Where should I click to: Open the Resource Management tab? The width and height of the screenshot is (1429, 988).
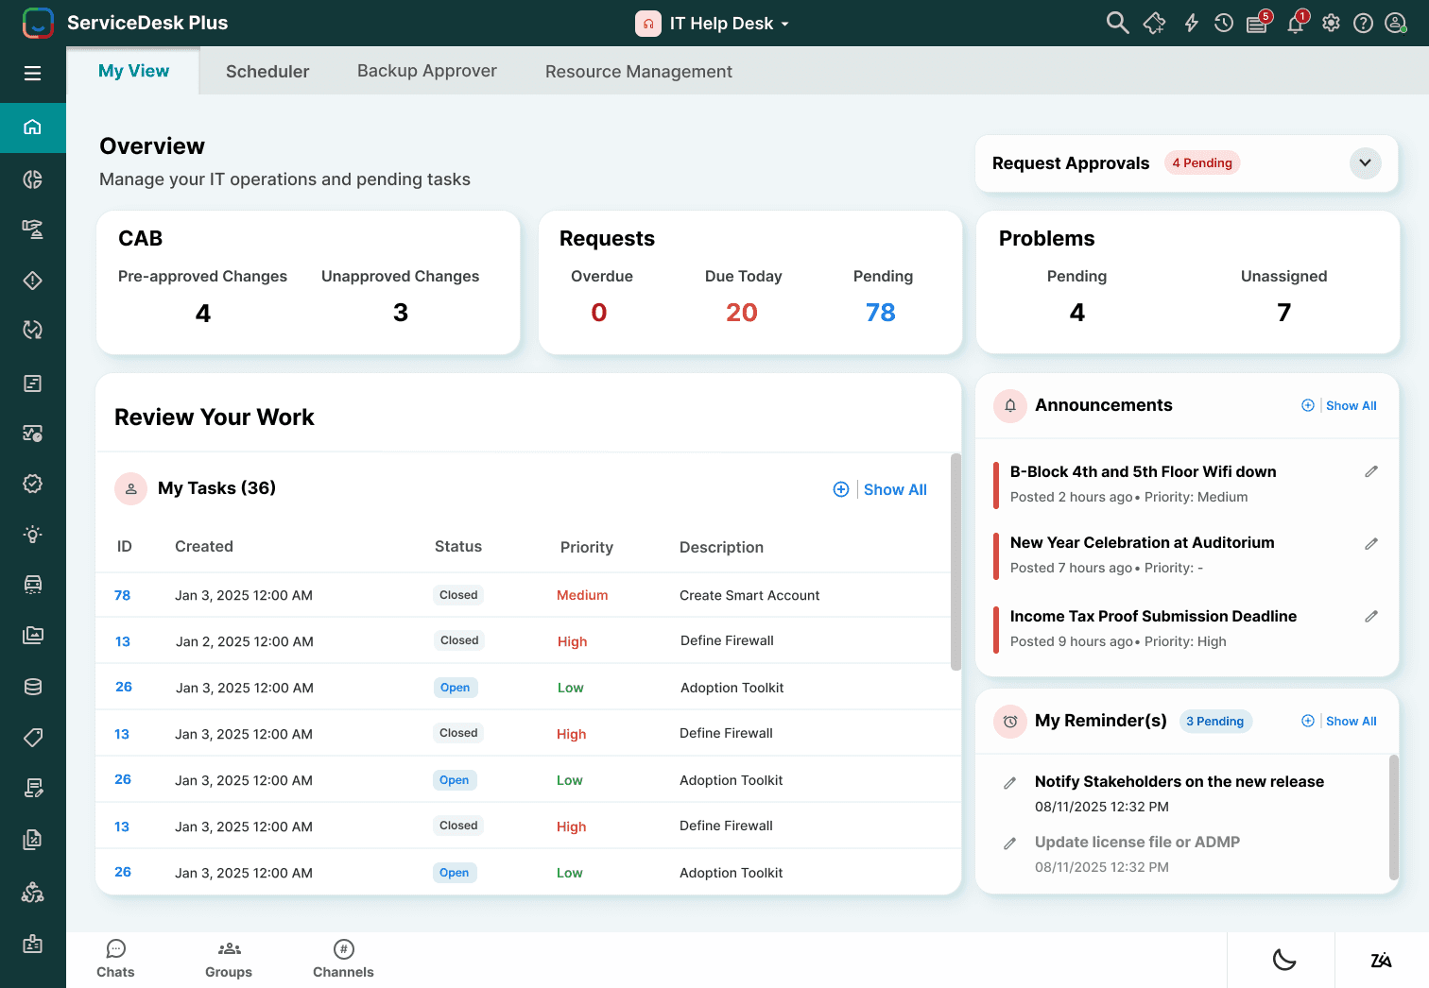pos(638,71)
